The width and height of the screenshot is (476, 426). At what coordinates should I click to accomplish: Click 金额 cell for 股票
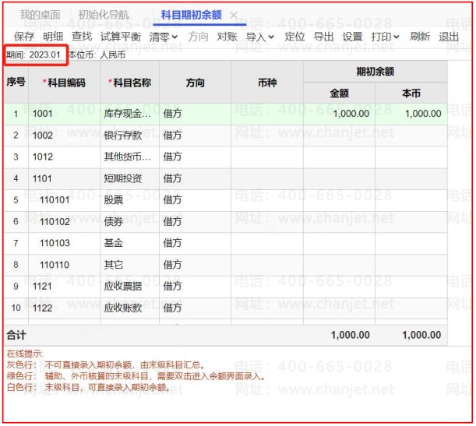click(x=339, y=200)
